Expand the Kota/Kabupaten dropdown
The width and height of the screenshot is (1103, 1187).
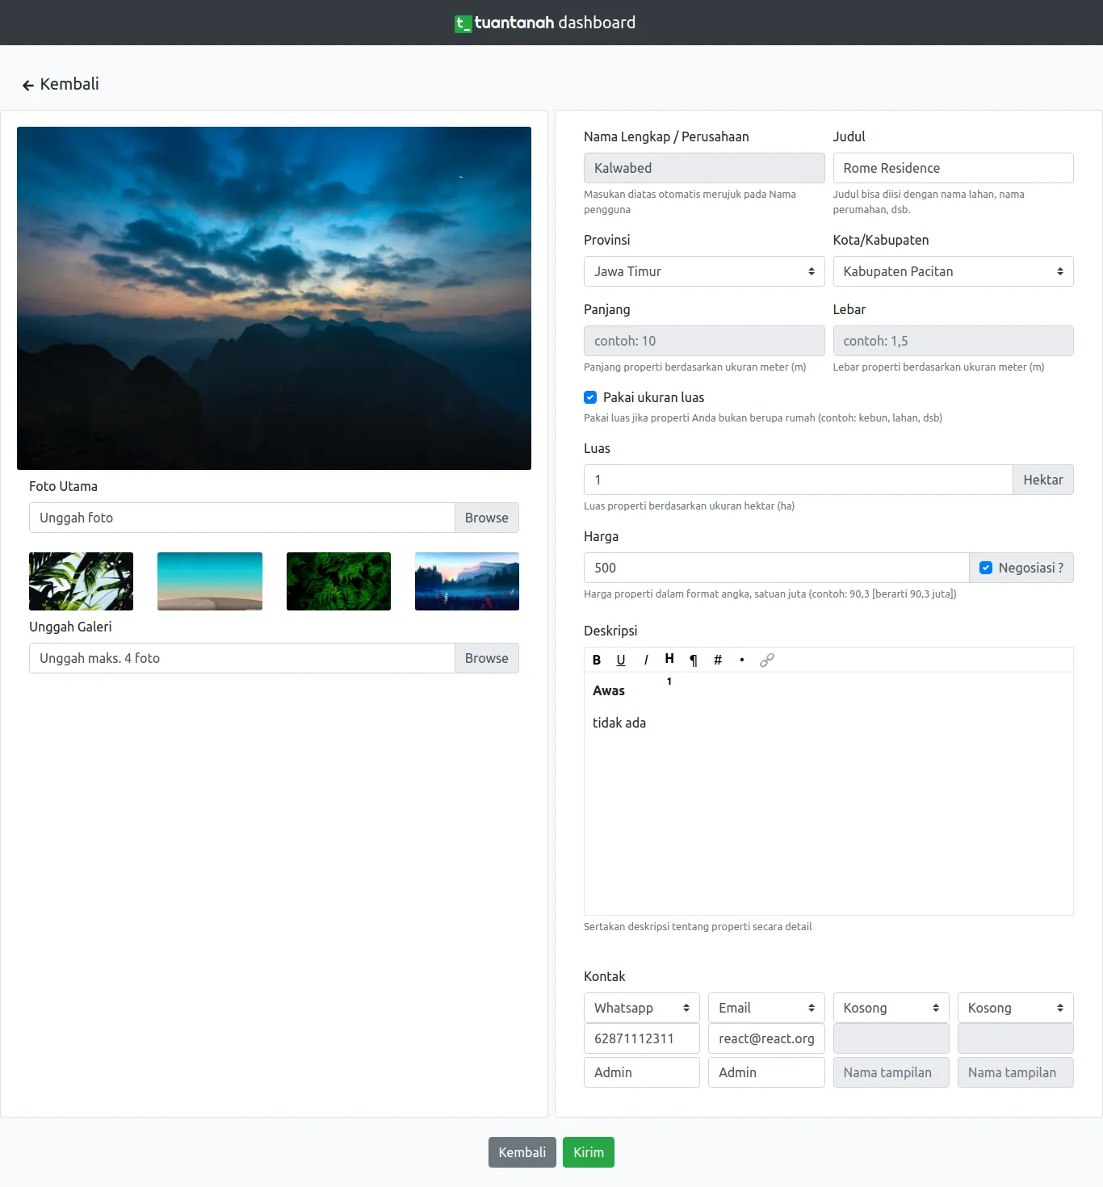point(953,271)
